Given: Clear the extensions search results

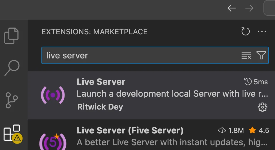Looking at the screenshot, I should 246,55.
